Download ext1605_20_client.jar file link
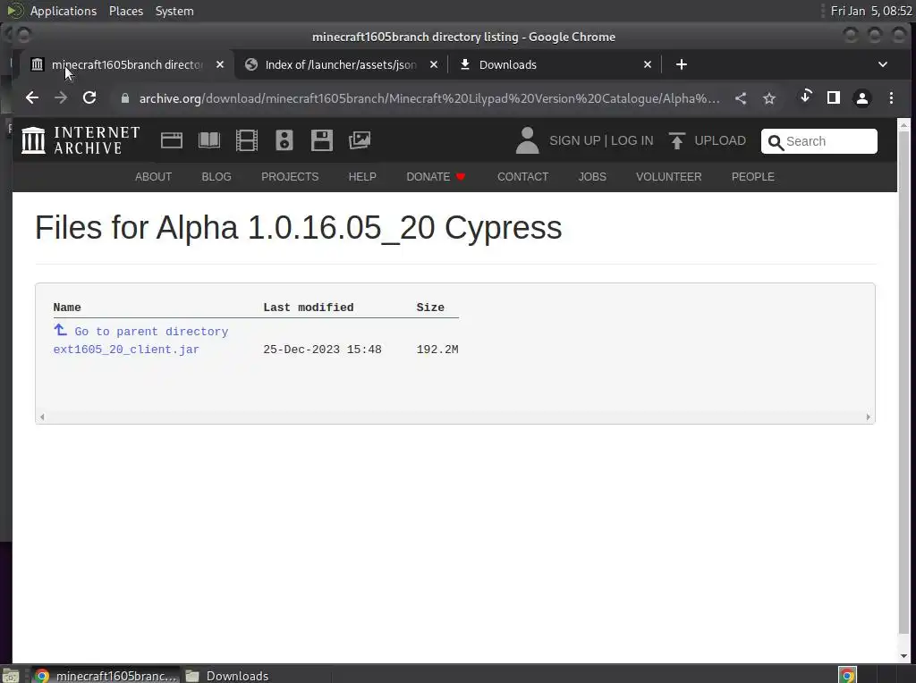The width and height of the screenshot is (916, 683). pos(126,350)
